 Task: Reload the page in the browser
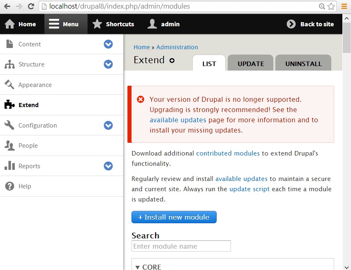pos(31,7)
